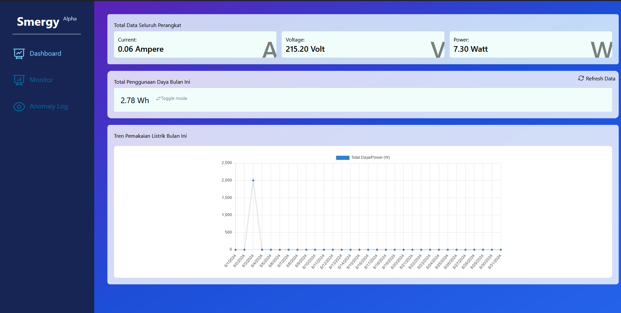Screen dimensions: 621x313
Task: Click the large V voltage symbol
Action: [x=437, y=50]
